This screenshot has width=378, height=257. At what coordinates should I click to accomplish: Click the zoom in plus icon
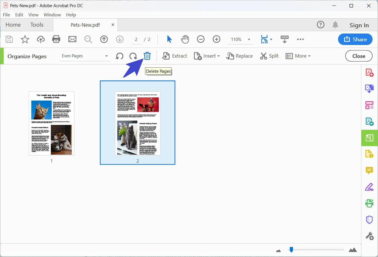pyautogui.click(x=216, y=39)
